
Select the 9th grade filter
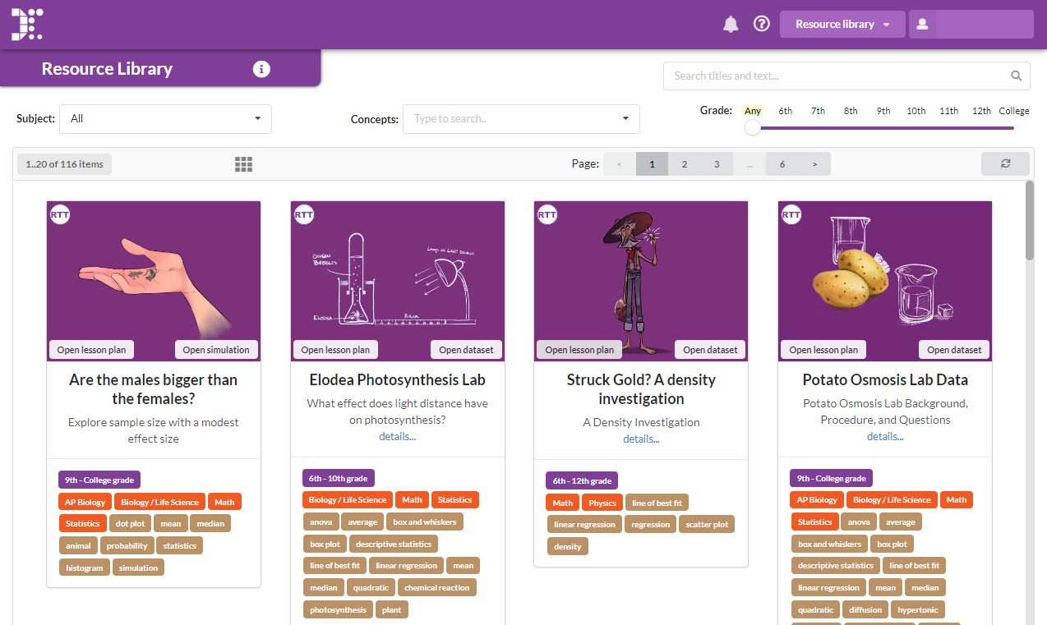pos(883,110)
